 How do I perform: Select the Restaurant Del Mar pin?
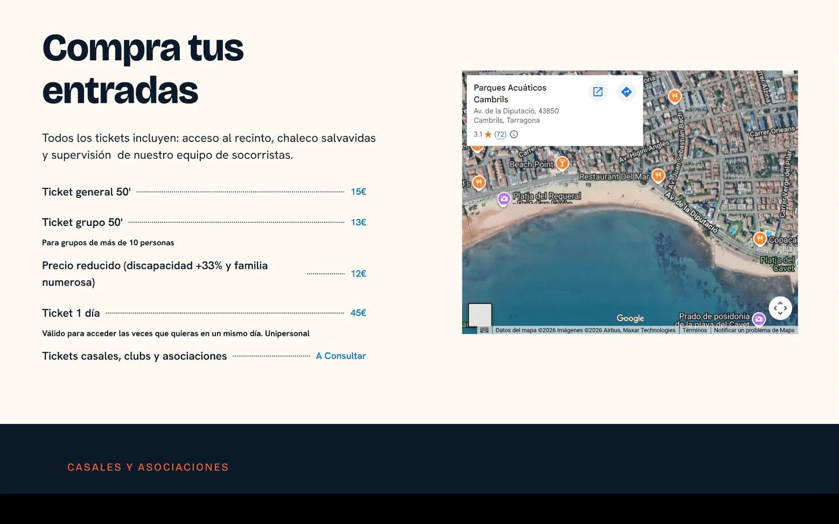click(658, 175)
